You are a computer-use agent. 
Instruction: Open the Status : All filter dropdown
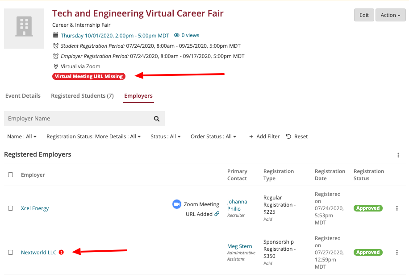click(165, 137)
